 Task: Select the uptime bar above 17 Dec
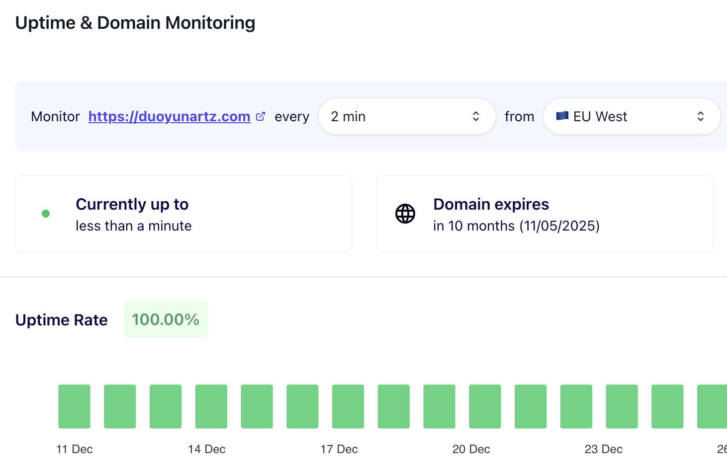[x=348, y=406]
